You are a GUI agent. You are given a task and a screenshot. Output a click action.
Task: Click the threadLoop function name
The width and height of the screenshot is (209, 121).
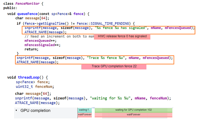point(29,78)
